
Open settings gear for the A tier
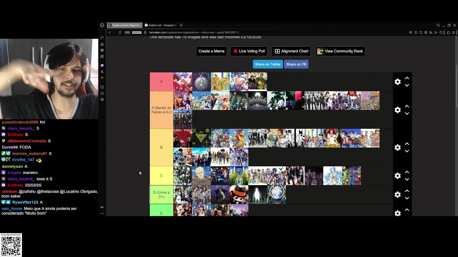point(398,110)
